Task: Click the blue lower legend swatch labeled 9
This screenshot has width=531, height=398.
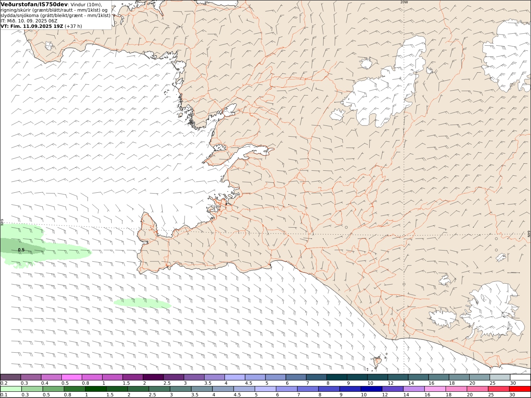Action: click(350, 389)
